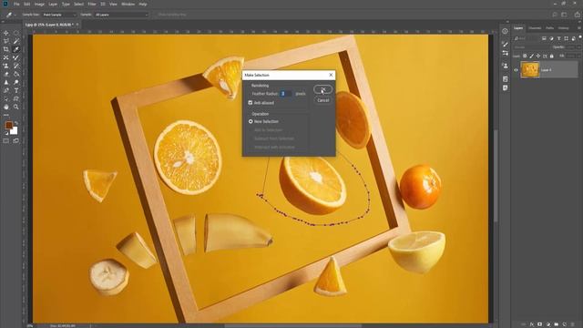Select the Eyedropper tool in toolbox
Image resolution: width=583 pixels, height=328 pixels.
[16, 49]
